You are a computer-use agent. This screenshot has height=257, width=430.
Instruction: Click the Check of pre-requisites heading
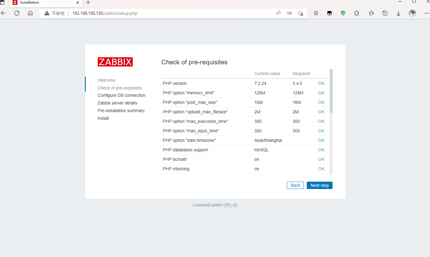click(x=194, y=62)
